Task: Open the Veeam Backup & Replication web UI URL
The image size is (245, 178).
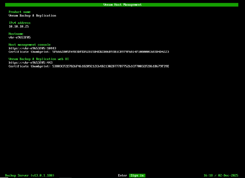Action: (31, 62)
